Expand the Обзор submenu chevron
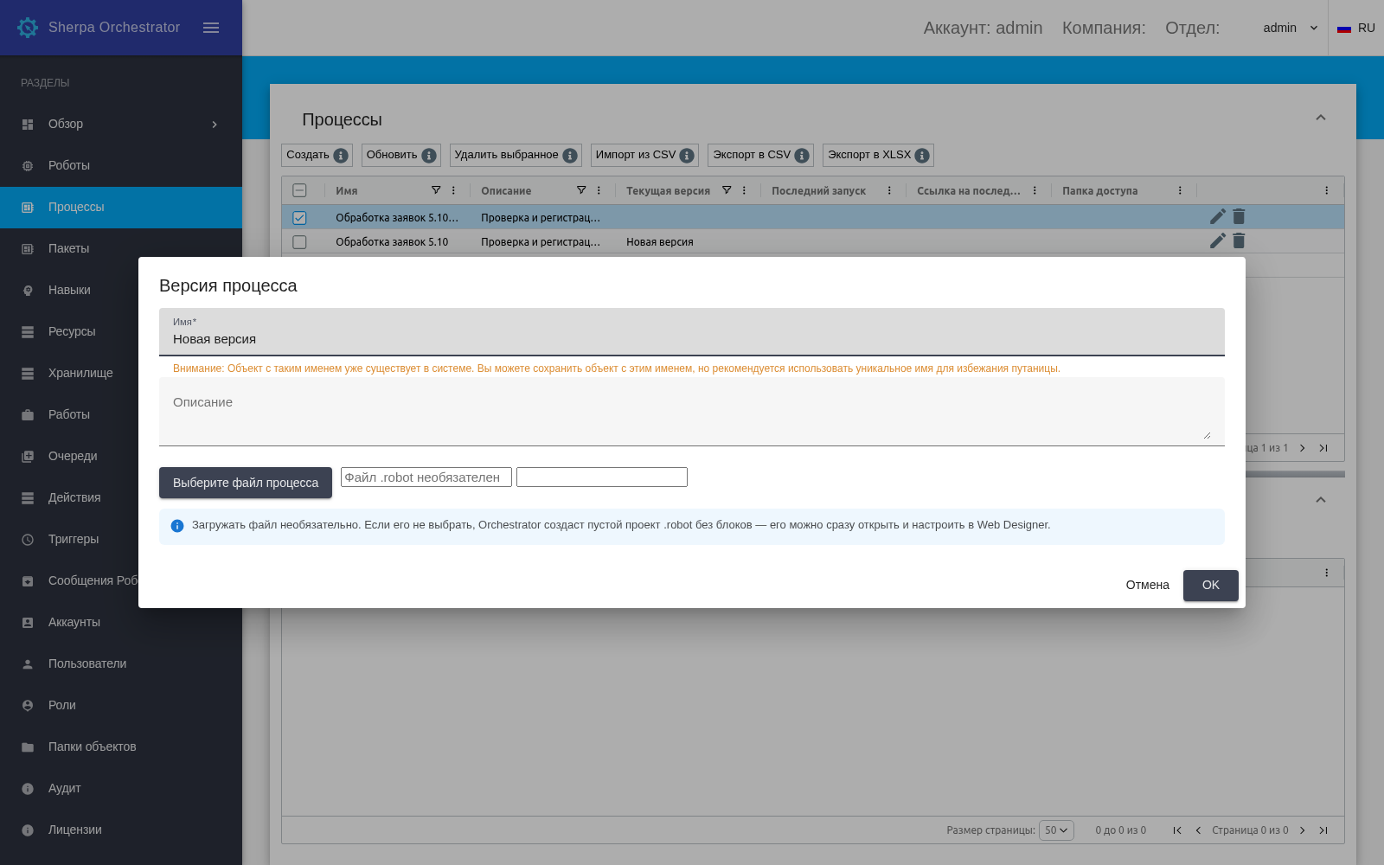 [x=215, y=125]
